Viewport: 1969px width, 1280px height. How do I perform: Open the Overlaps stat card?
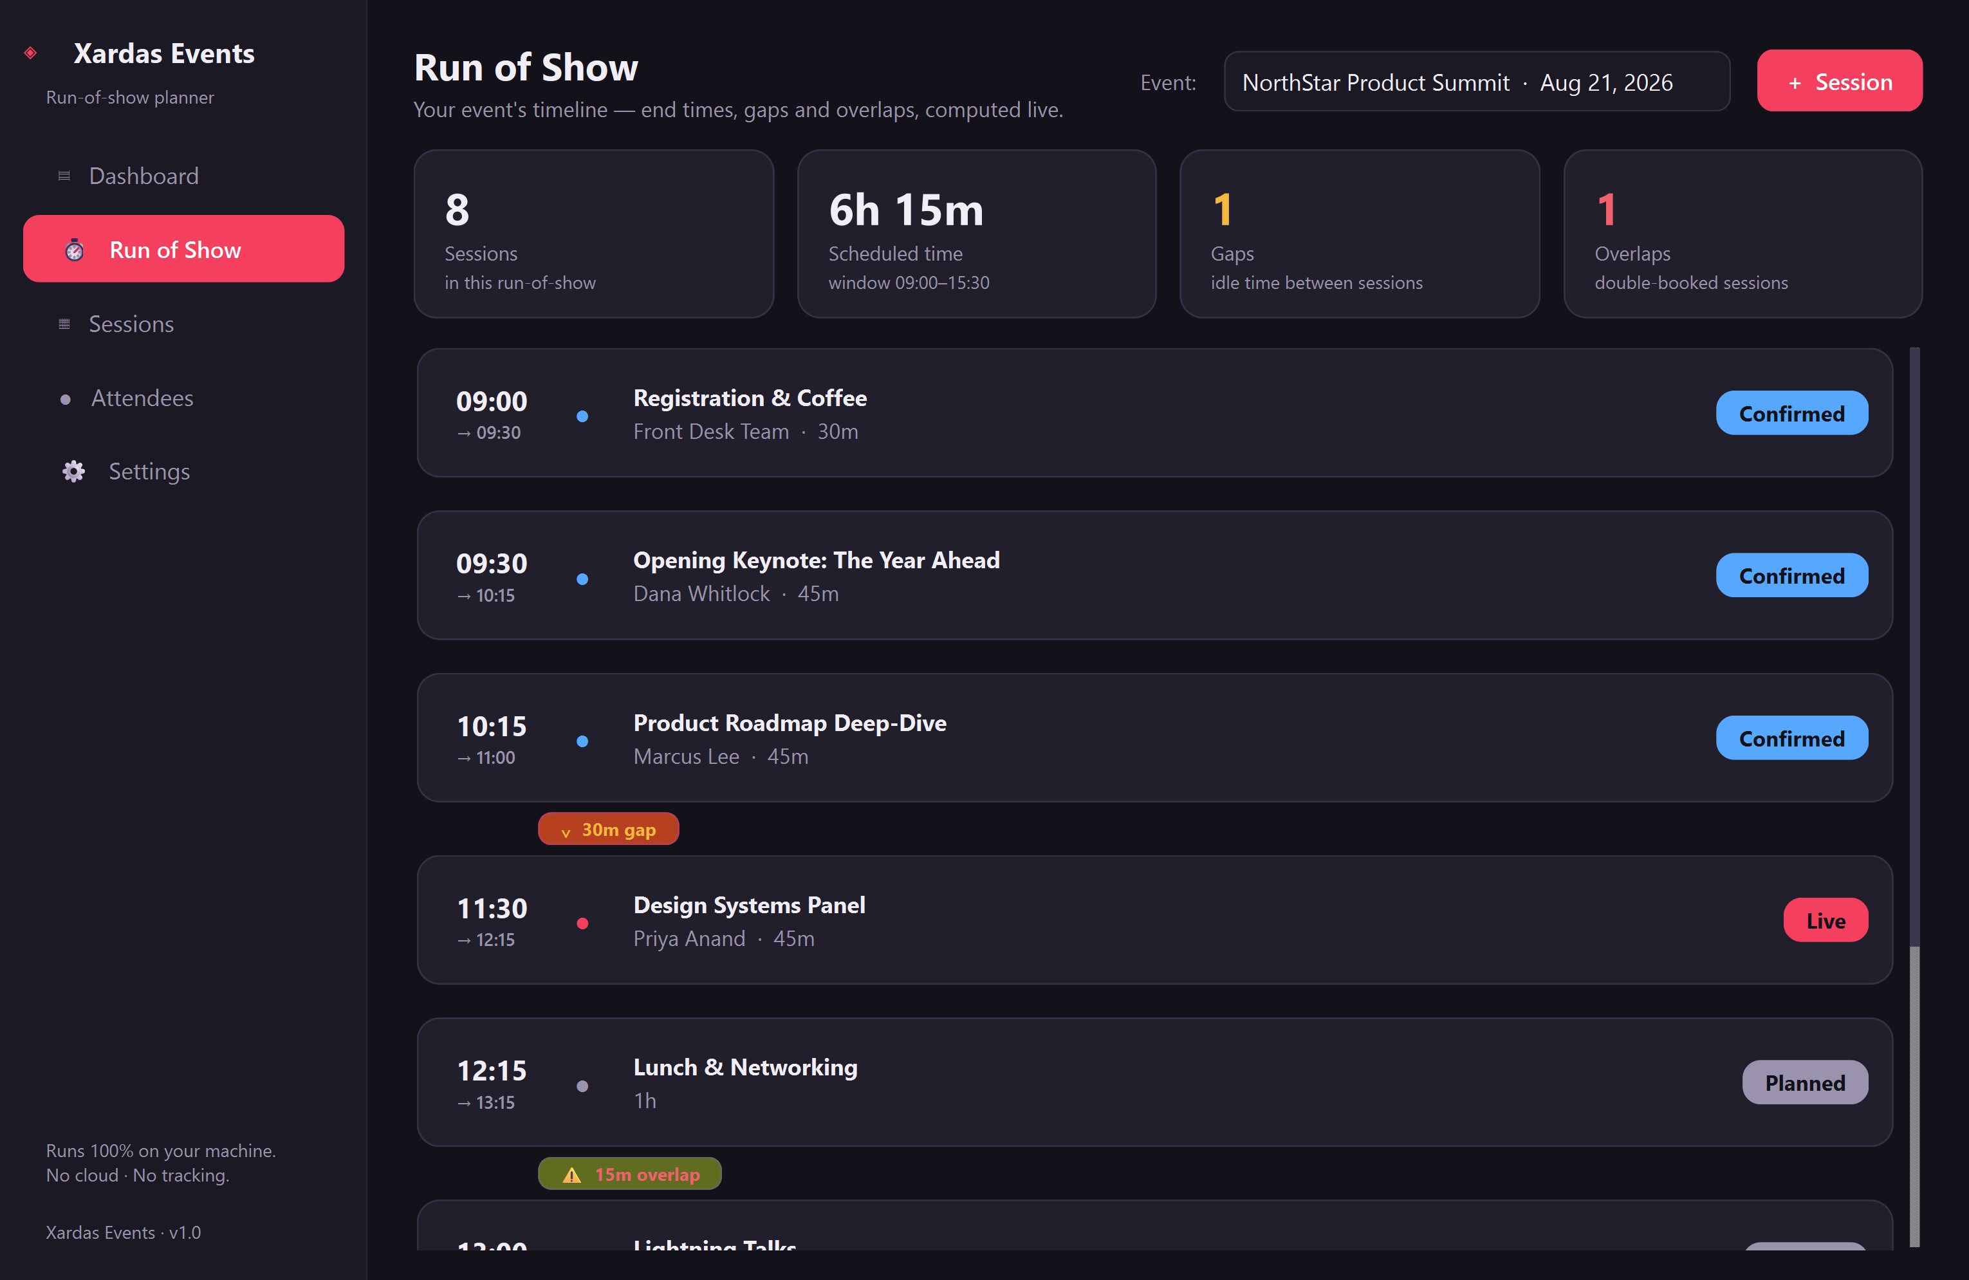1743,234
